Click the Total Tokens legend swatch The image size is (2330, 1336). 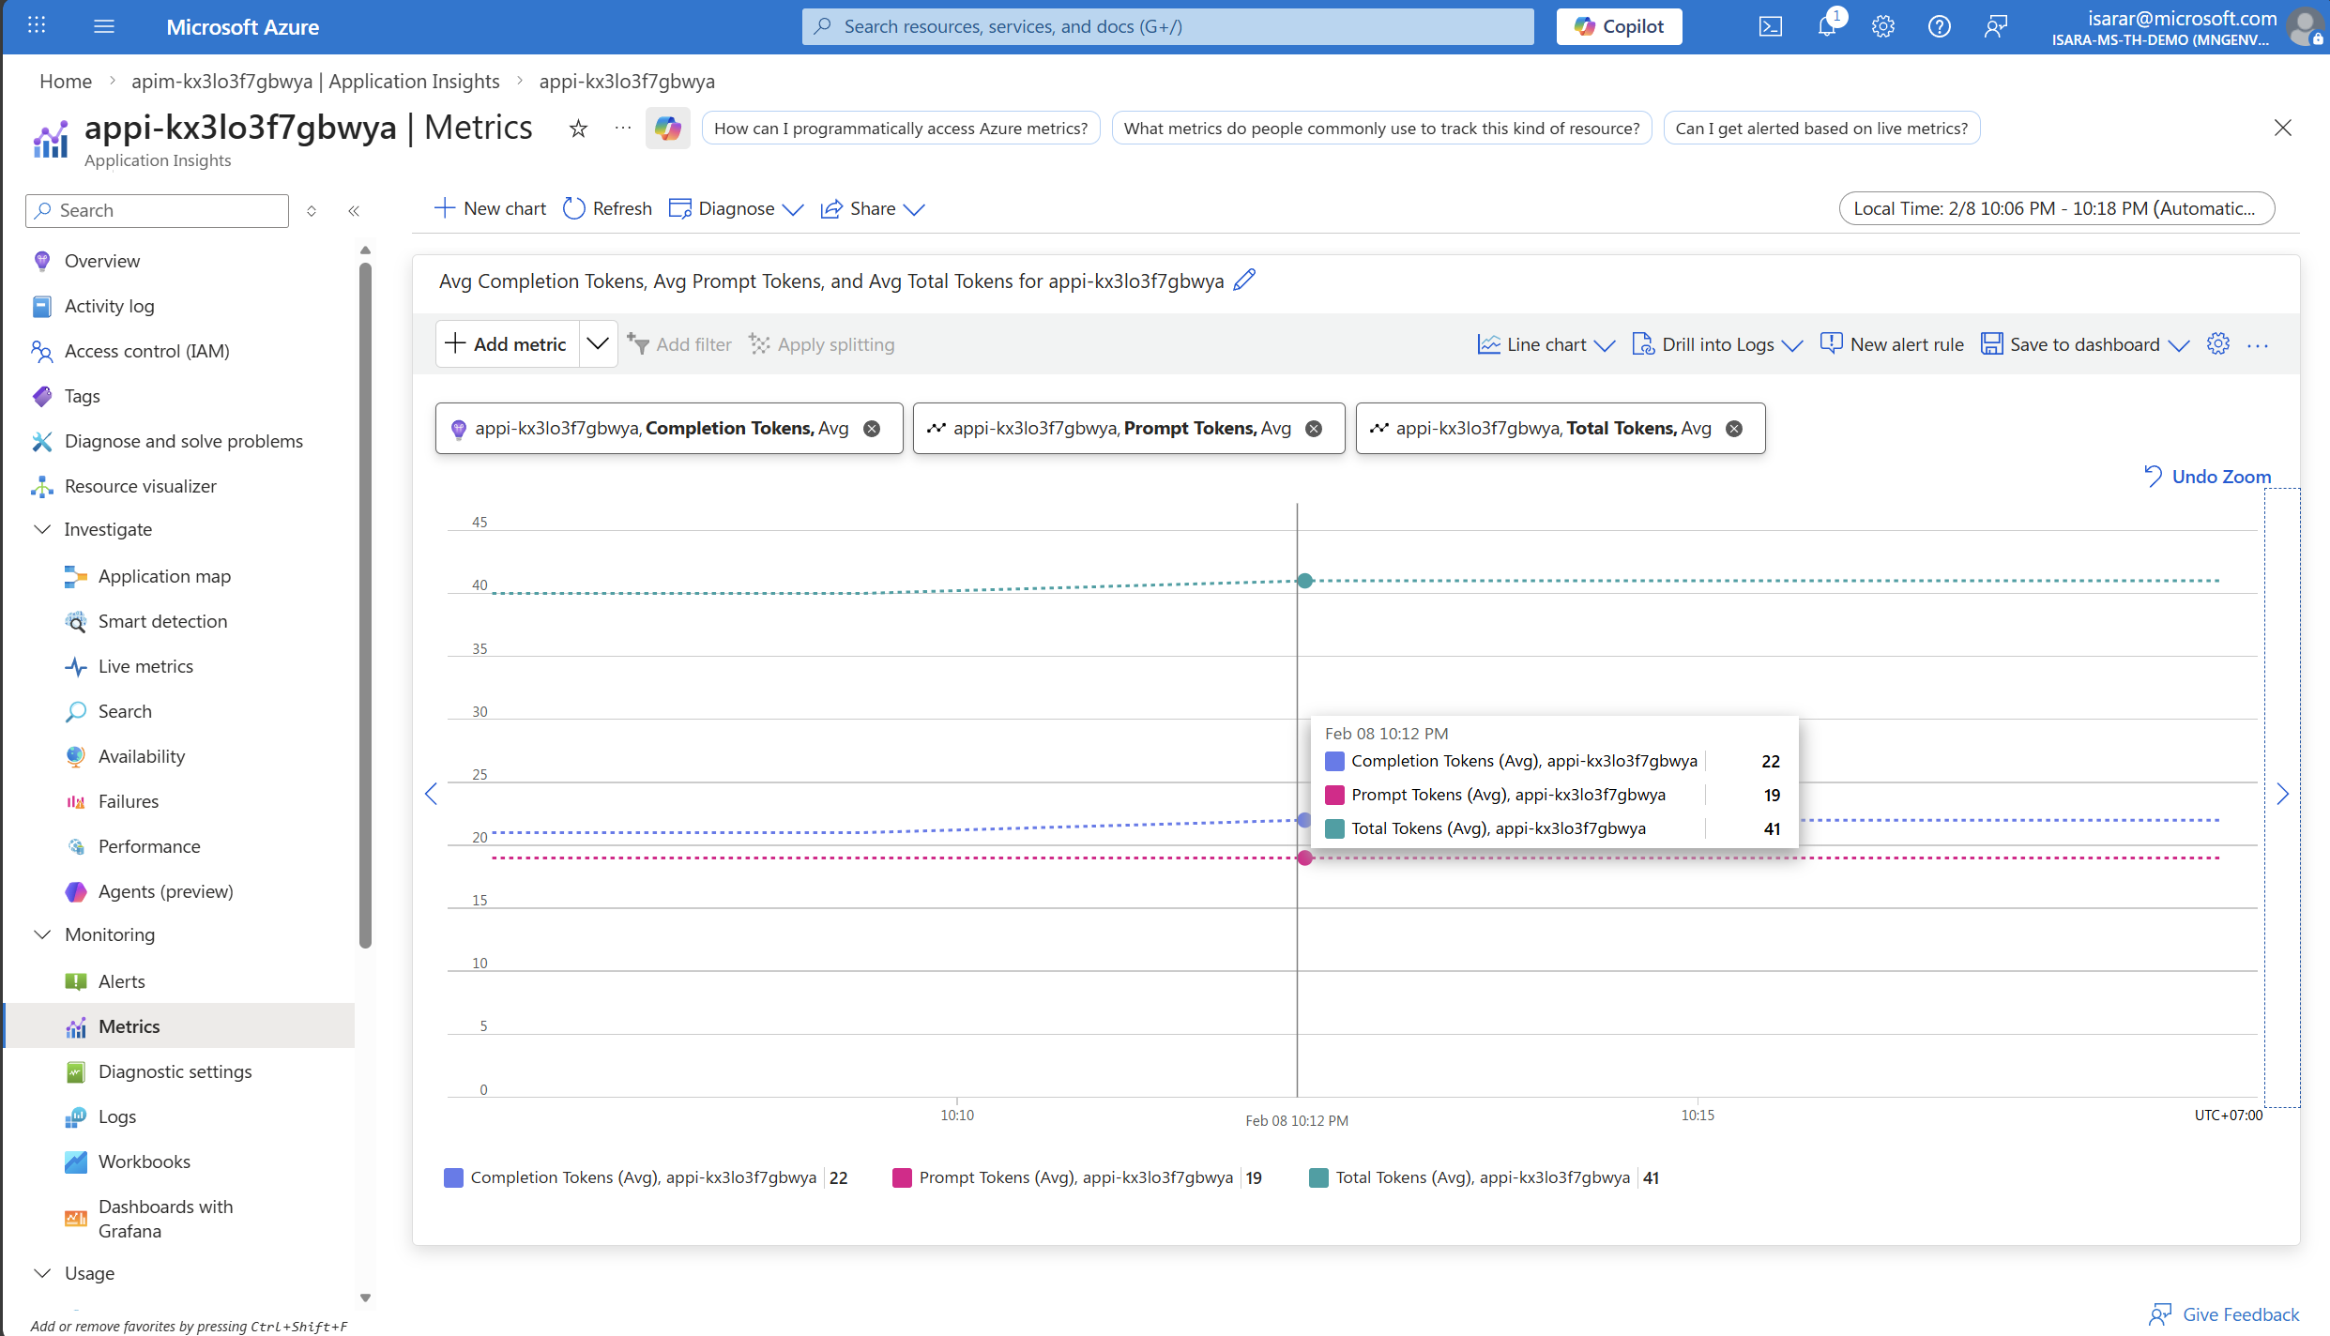point(1318,1177)
